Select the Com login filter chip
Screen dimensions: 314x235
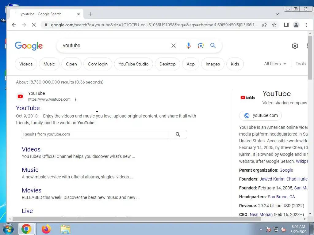click(98, 64)
